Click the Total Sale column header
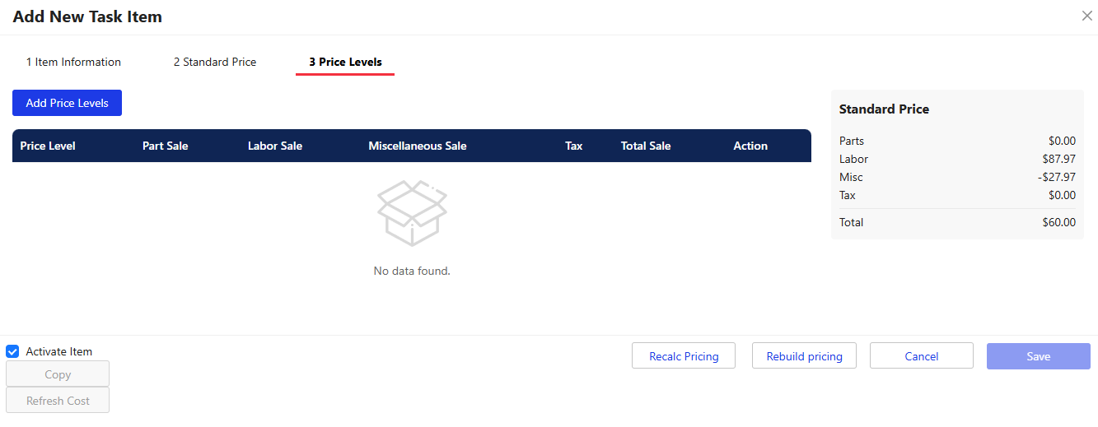This screenshot has height=427, width=1098. coord(646,146)
